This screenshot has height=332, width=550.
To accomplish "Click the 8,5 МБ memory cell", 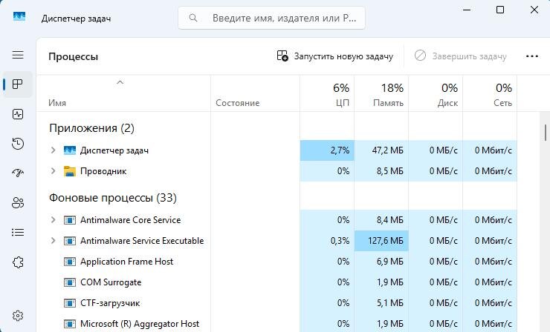I will point(381,171).
